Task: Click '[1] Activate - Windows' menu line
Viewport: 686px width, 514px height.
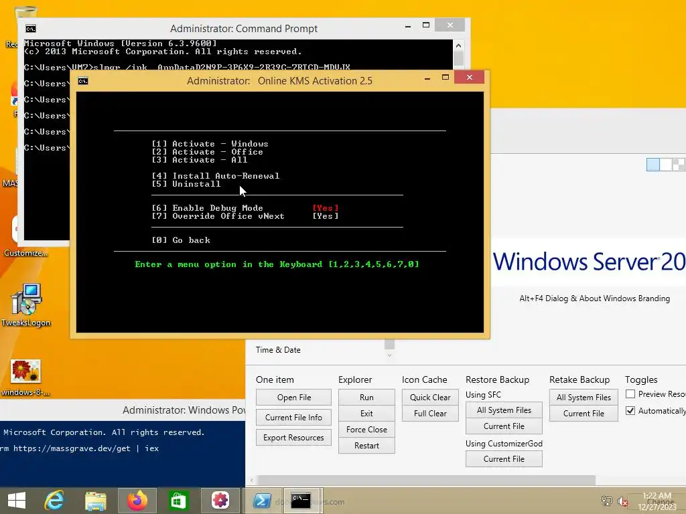Action: pos(210,144)
